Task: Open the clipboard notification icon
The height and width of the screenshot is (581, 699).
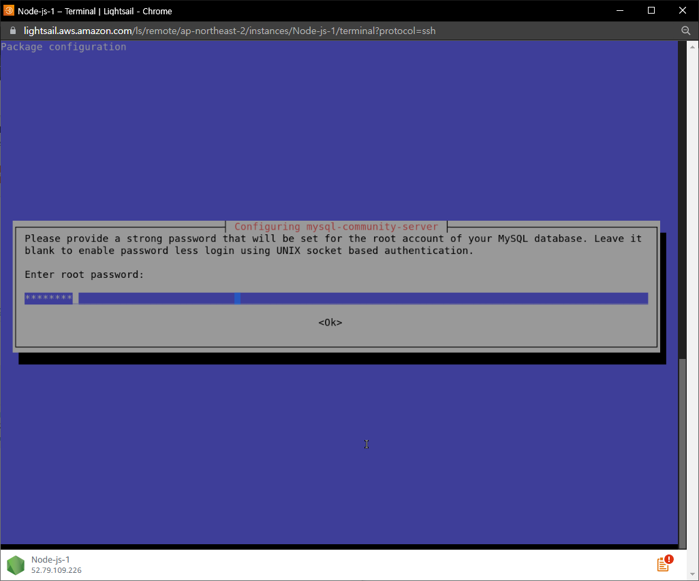Action: (665, 563)
